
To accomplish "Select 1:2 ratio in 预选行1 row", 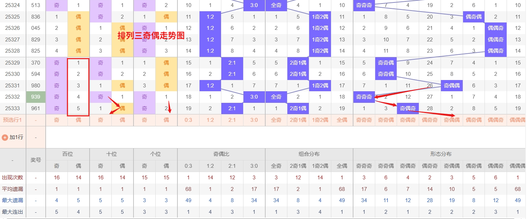I will [210, 120].
